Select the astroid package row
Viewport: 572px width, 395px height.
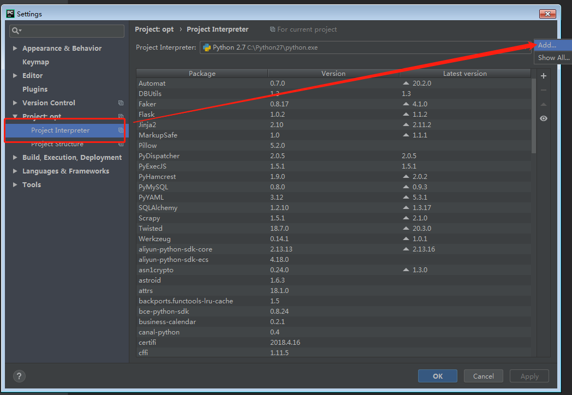click(x=333, y=280)
